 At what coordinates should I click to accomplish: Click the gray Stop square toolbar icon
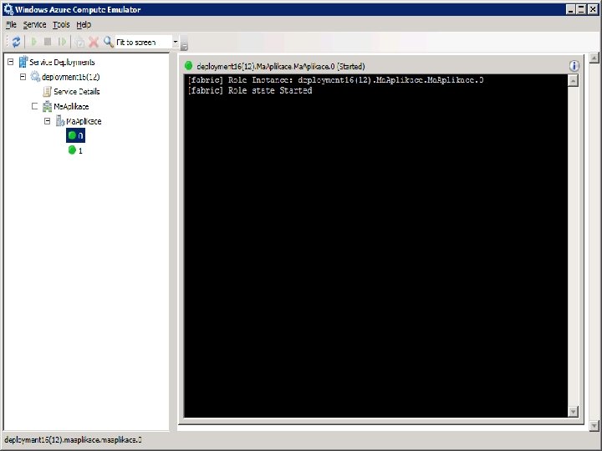pos(48,42)
